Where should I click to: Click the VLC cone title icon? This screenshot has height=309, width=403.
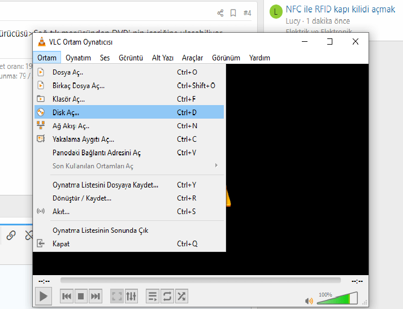[x=42, y=42]
